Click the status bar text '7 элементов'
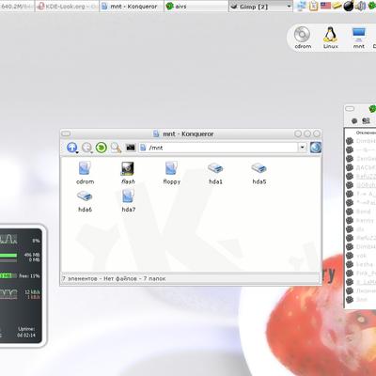 (80, 278)
